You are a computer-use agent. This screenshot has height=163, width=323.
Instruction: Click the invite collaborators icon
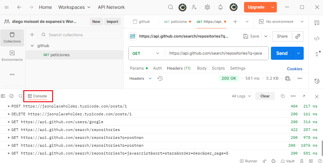point(195,7)
